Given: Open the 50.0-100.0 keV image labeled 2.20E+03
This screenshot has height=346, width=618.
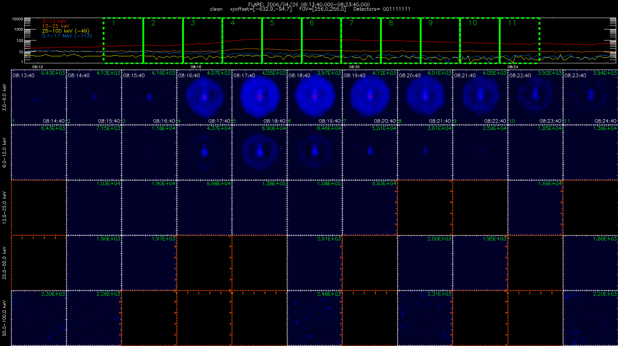Looking at the screenshot, I should (590, 318).
